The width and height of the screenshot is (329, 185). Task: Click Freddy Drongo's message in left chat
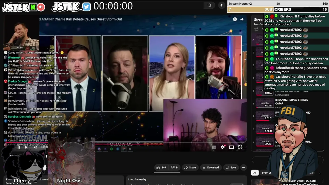[38, 85]
